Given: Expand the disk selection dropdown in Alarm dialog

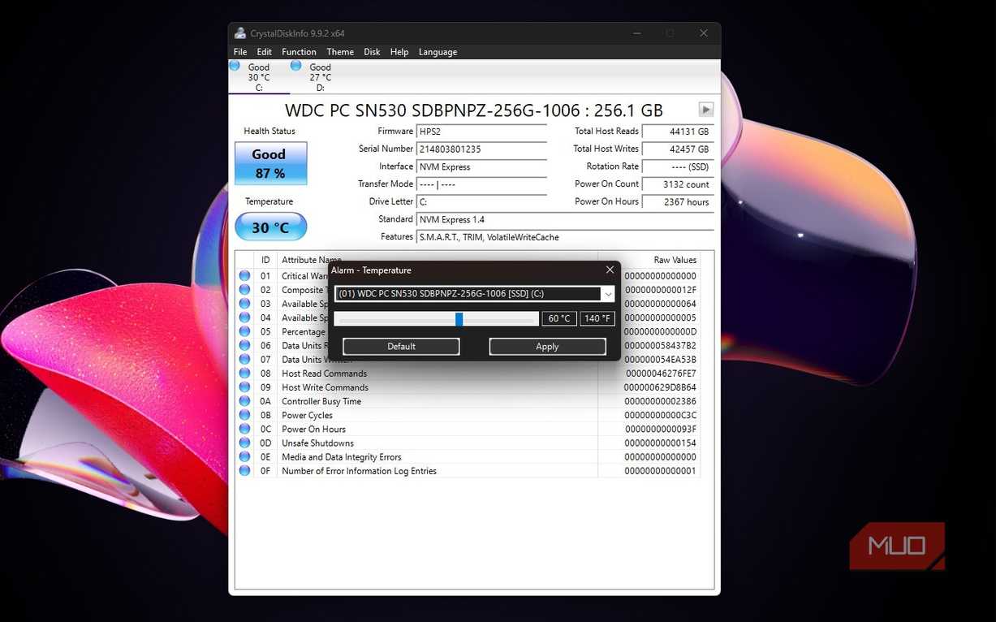Looking at the screenshot, I should [607, 294].
